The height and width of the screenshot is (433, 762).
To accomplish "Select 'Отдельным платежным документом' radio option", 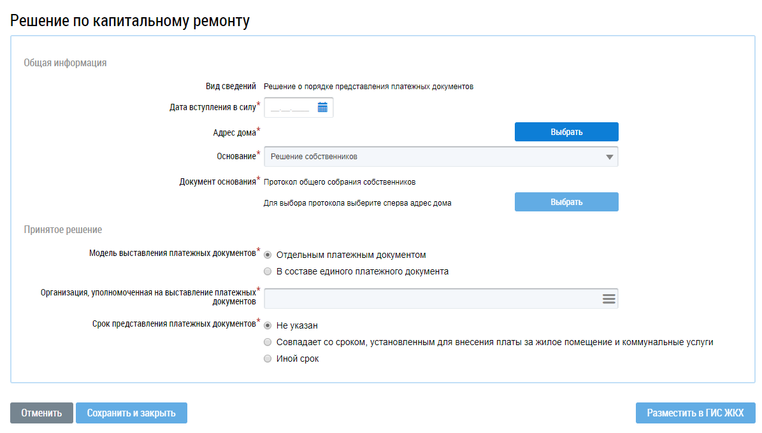I will 268,255.
